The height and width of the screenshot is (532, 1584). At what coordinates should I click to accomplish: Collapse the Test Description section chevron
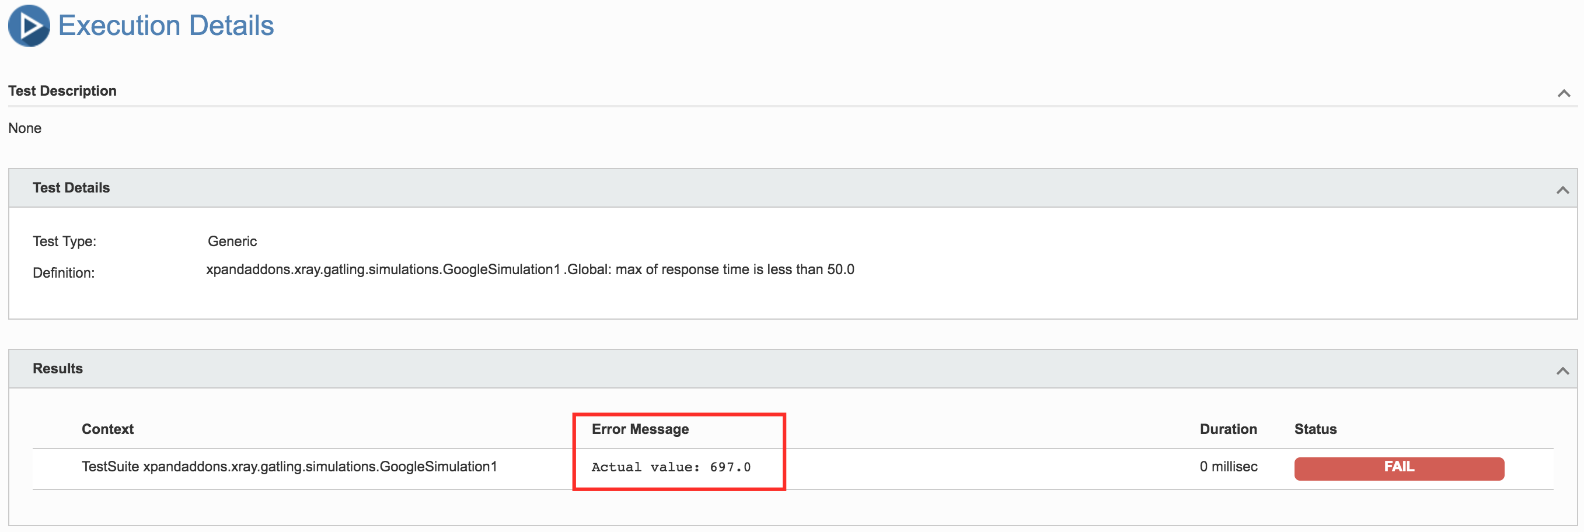coord(1564,93)
